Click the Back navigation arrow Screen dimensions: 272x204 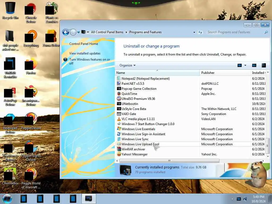[x=66, y=32]
